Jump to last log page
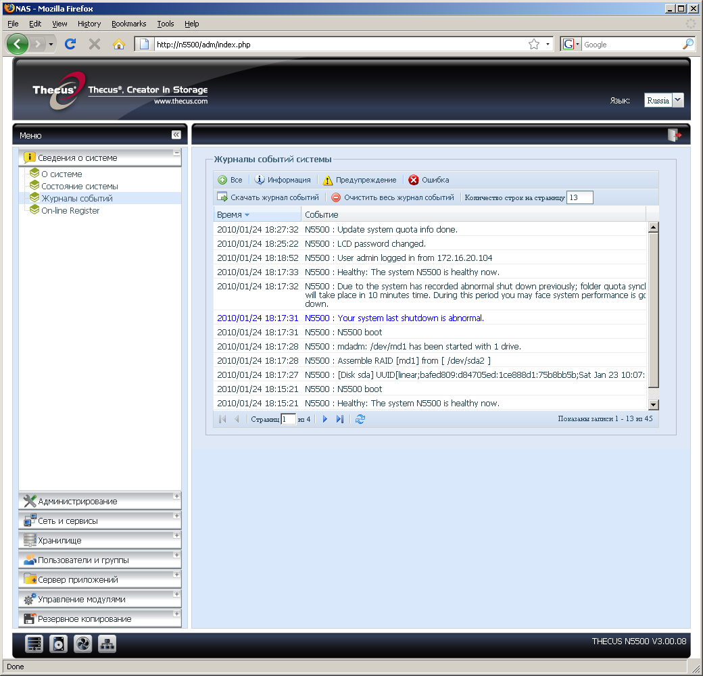The height and width of the screenshot is (676, 703). coord(340,419)
